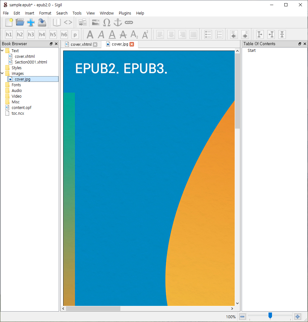Apply heading h4 style
The image size is (308, 322).
point(42,34)
